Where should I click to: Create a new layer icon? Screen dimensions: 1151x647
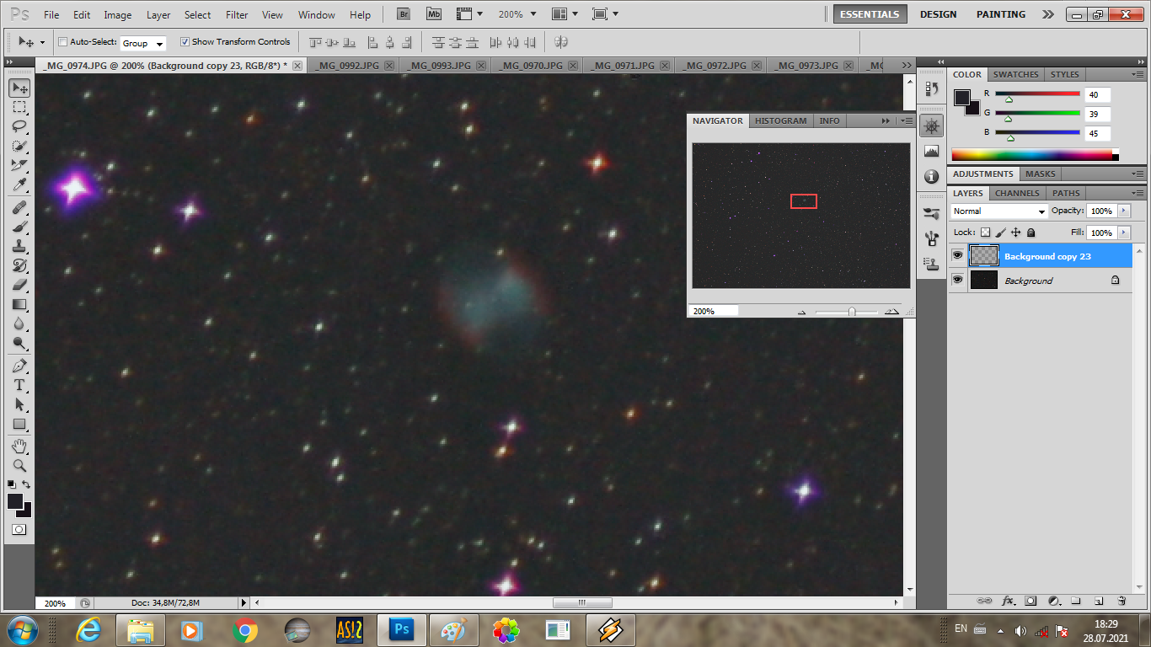1099,601
